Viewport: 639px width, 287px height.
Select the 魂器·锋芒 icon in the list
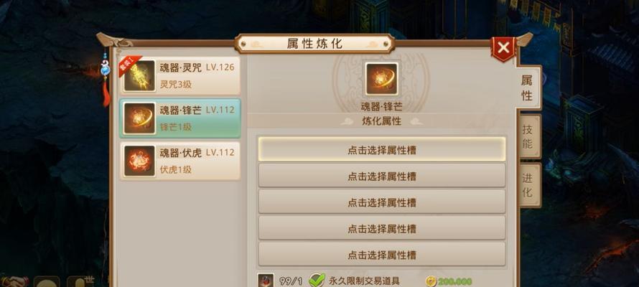pyautogui.click(x=139, y=118)
